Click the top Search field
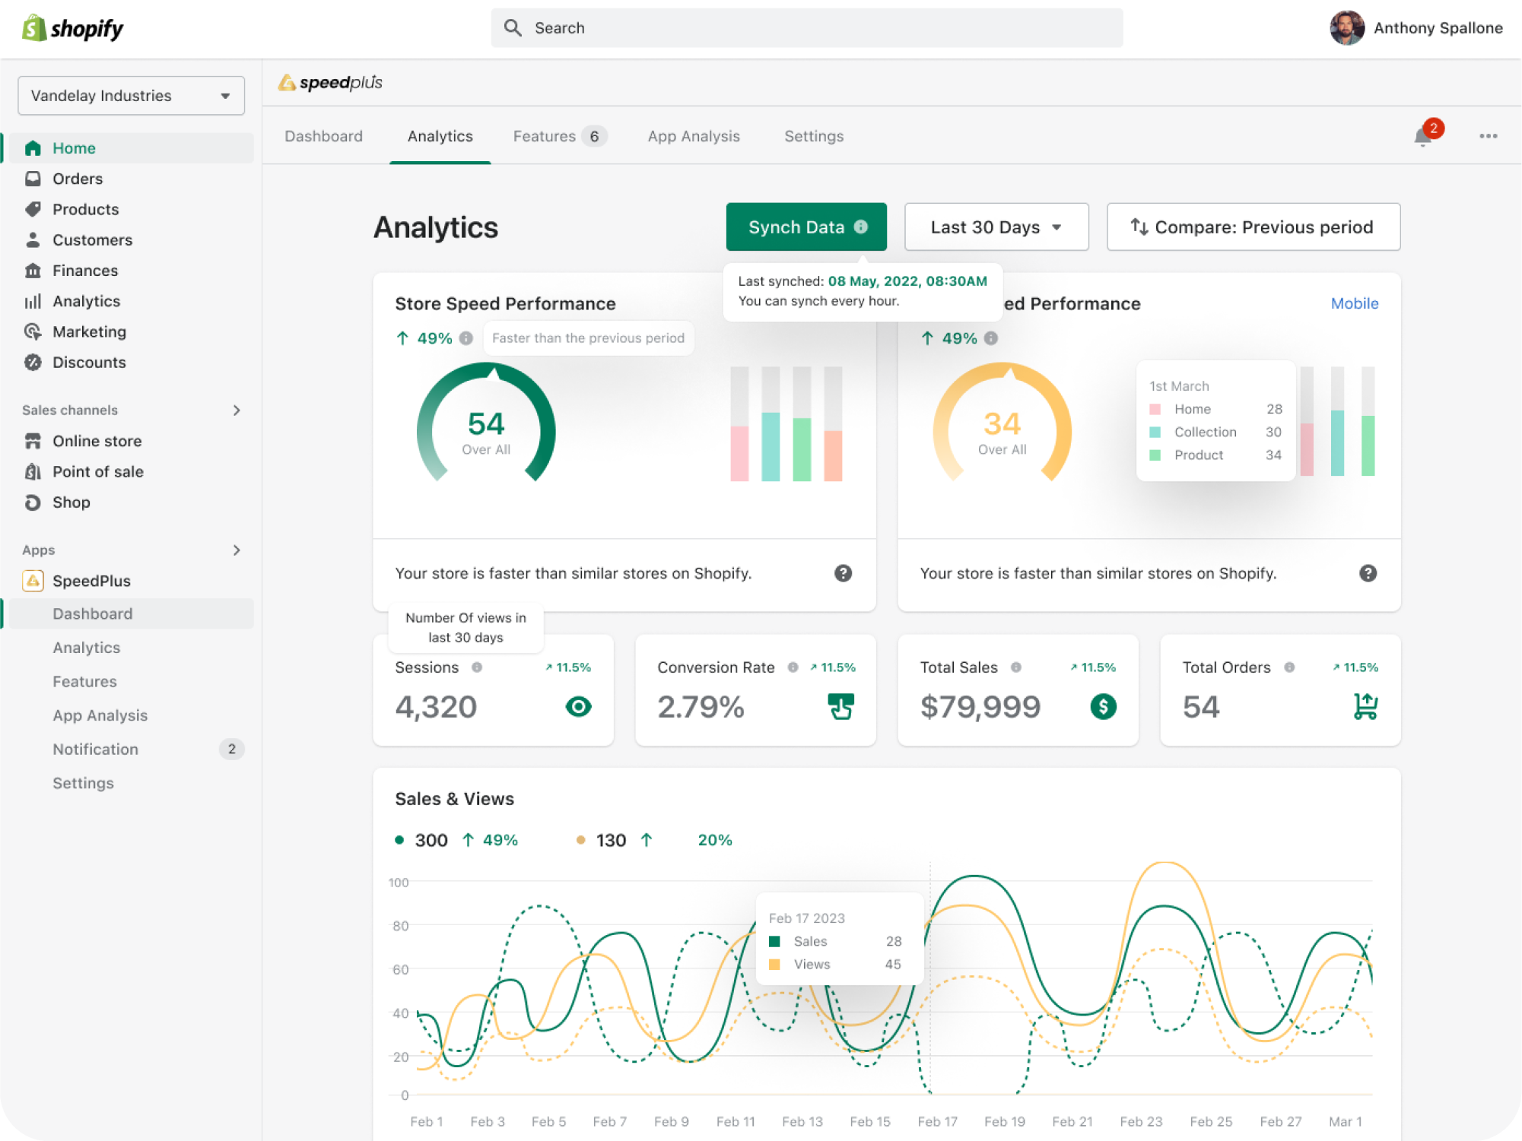This screenshot has width=1522, height=1141. pos(806,28)
